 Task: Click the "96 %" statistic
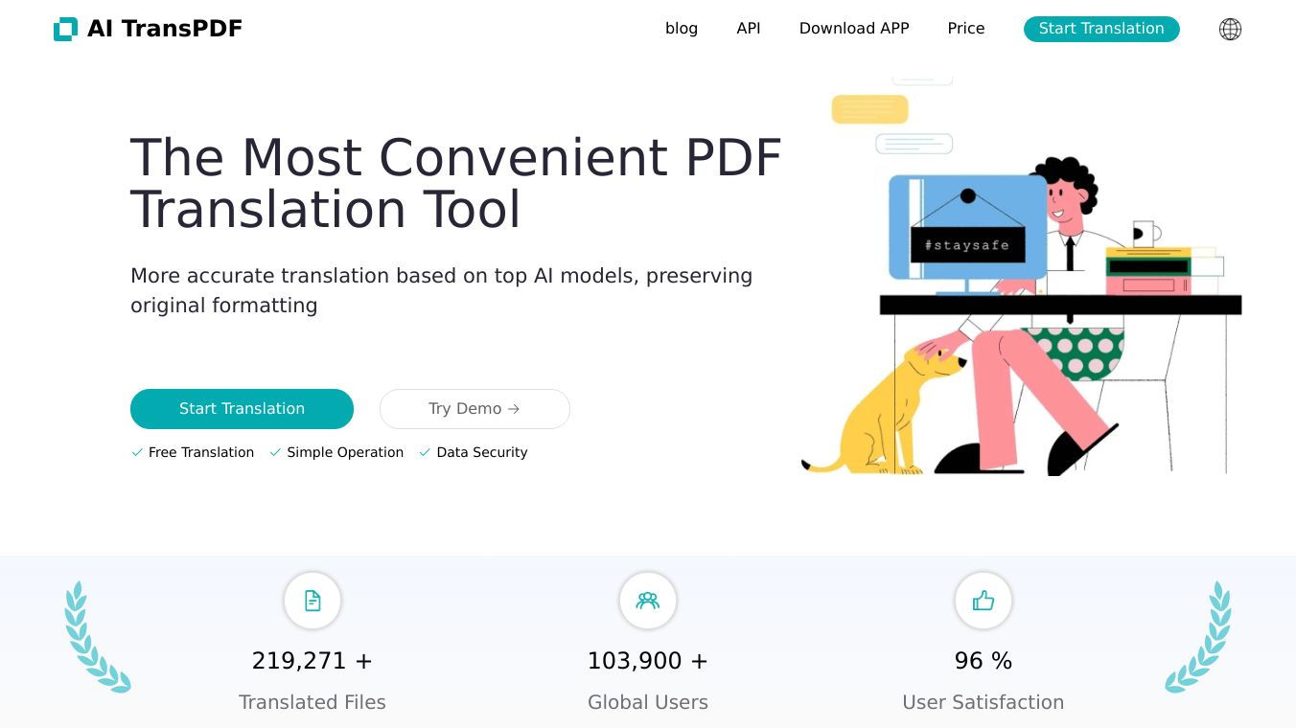pos(984,661)
